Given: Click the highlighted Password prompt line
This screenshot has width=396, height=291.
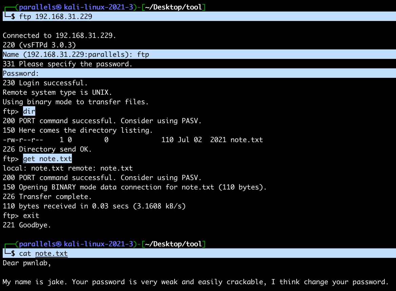Looking at the screenshot, I should point(21,73).
